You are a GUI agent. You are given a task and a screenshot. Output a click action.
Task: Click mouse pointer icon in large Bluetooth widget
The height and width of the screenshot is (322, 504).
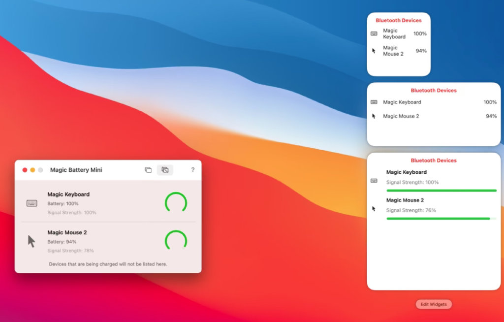[x=374, y=209]
